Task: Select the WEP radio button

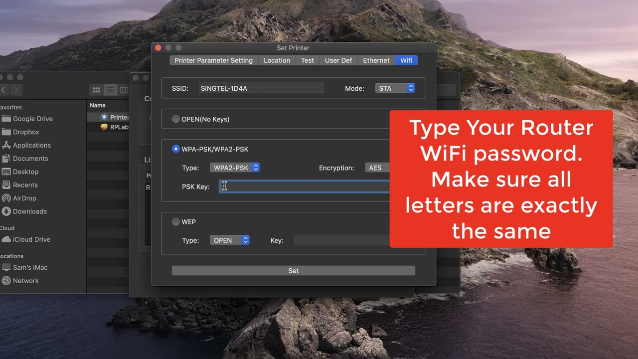Action: tap(175, 222)
